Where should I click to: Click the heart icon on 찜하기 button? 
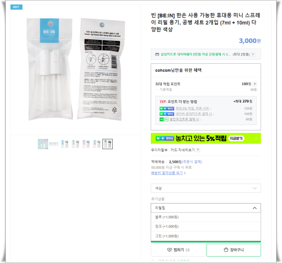click(169, 250)
